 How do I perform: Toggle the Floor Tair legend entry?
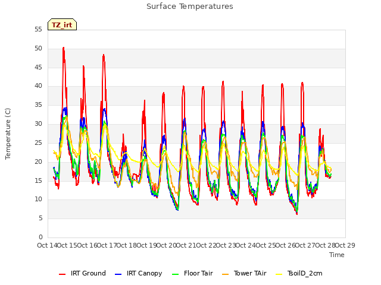(x=192, y=273)
